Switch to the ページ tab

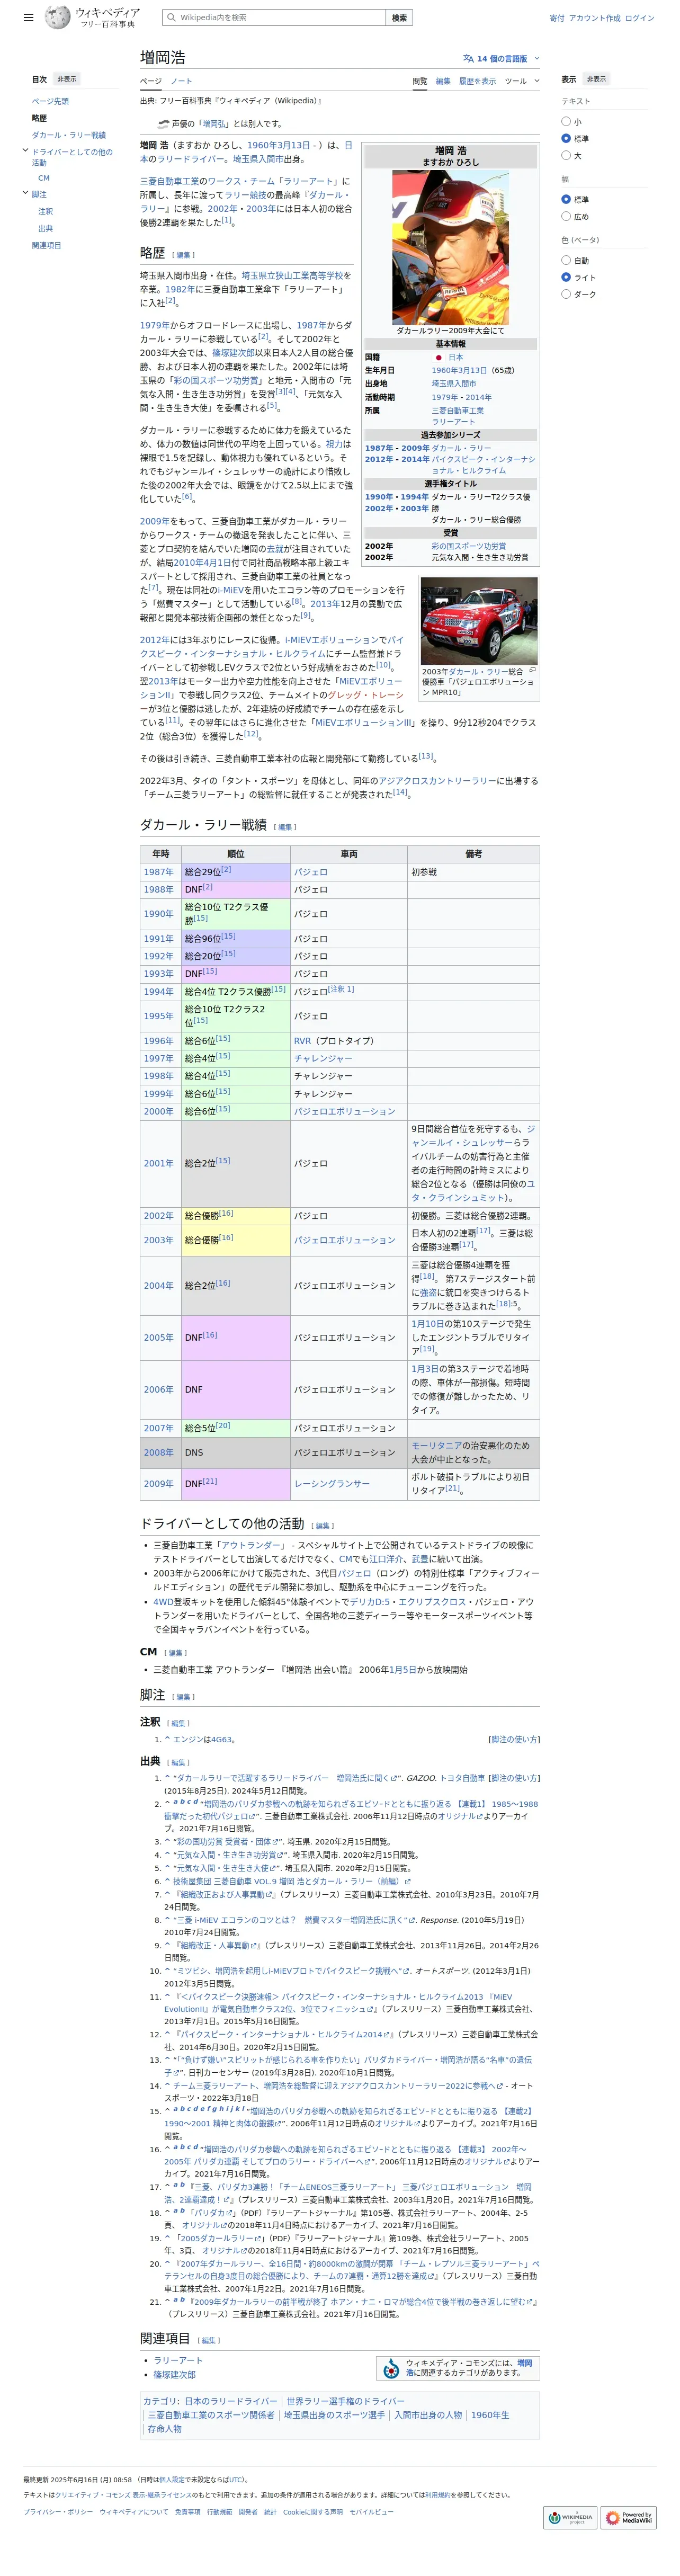150,81
